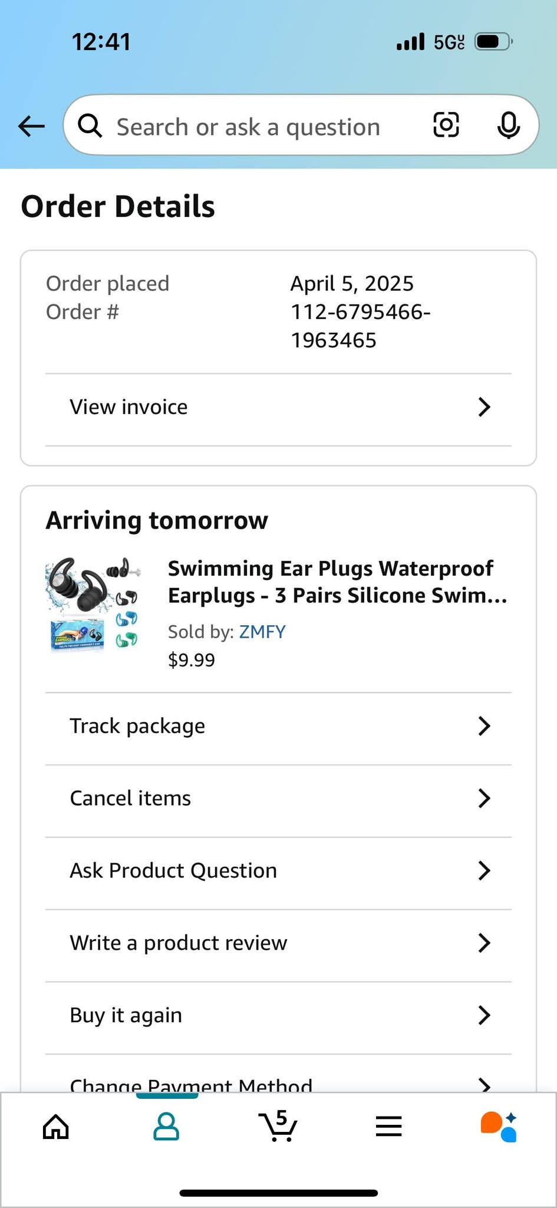Go to Home tab icon
The height and width of the screenshot is (1208, 557).
pyautogui.click(x=56, y=1127)
